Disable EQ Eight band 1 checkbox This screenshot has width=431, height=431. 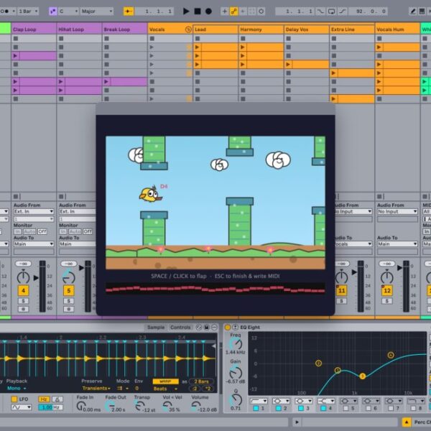point(256,409)
